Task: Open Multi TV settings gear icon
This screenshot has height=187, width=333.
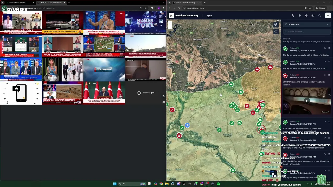Action: 164,96
